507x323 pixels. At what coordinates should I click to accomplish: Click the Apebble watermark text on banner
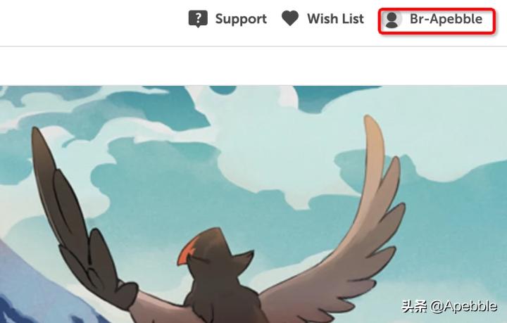coord(449,306)
